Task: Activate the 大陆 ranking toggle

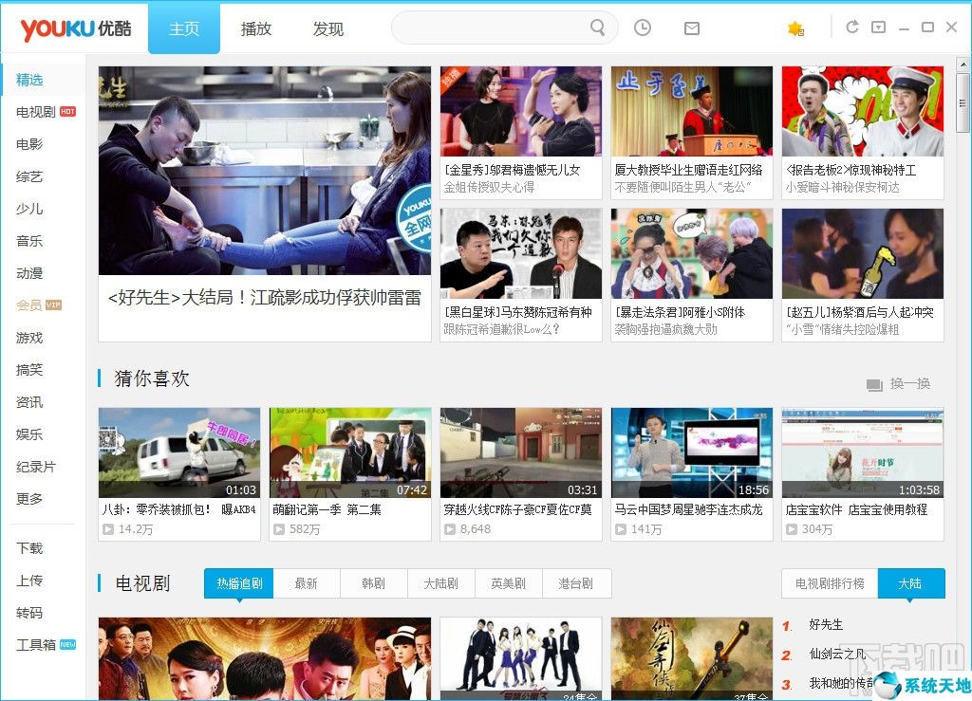Action: (911, 584)
